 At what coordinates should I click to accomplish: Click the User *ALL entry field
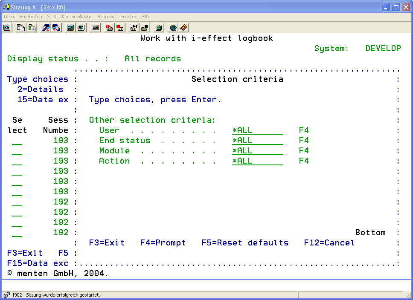tap(257, 130)
